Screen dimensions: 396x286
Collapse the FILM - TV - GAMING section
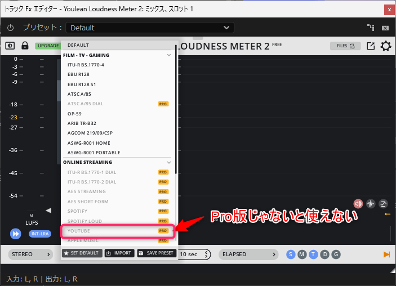168,55
